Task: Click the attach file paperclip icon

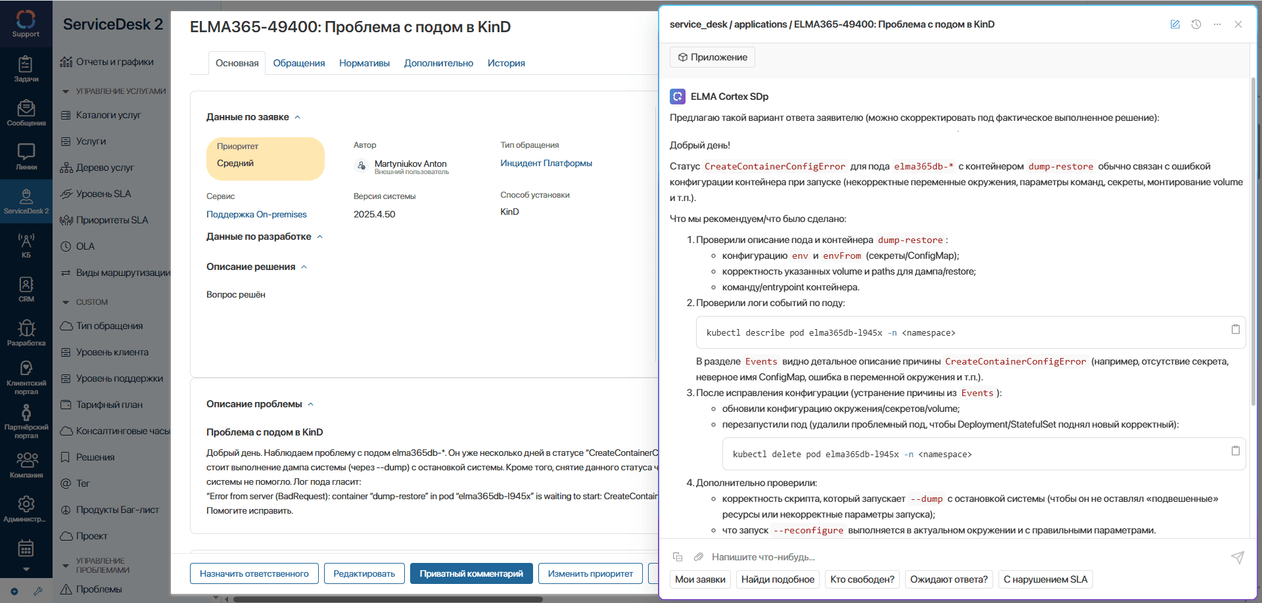Action: pyautogui.click(x=699, y=557)
